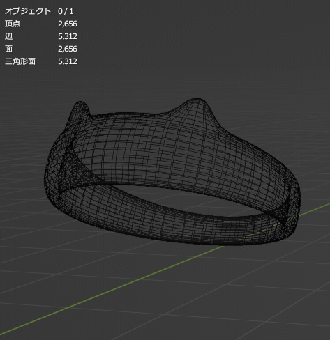Click the 辺 edge label
Image resolution: width=330 pixels, height=340 pixels.
tap(9, 36)
